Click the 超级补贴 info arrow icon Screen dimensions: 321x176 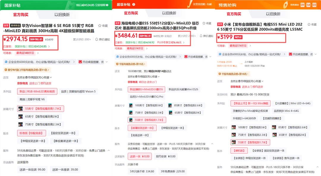click(x=134, y=4)
